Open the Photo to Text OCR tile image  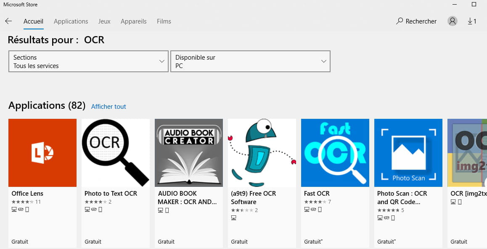116,152
